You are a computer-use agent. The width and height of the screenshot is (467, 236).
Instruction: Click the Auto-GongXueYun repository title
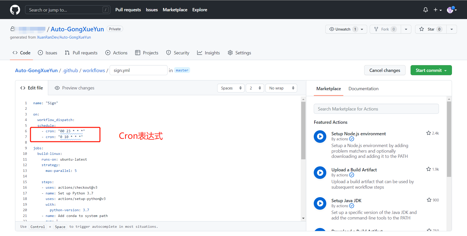click(77, 29)
